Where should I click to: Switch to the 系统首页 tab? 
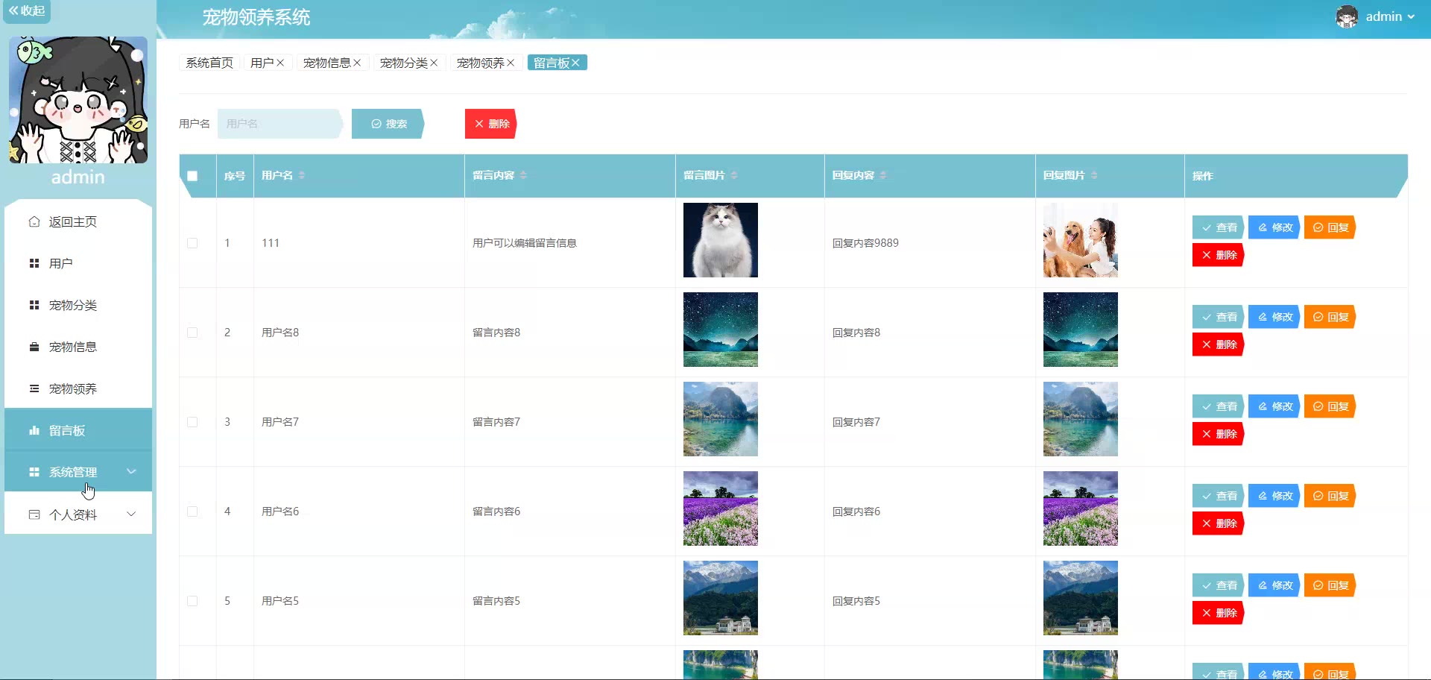[x=209, y=63]
